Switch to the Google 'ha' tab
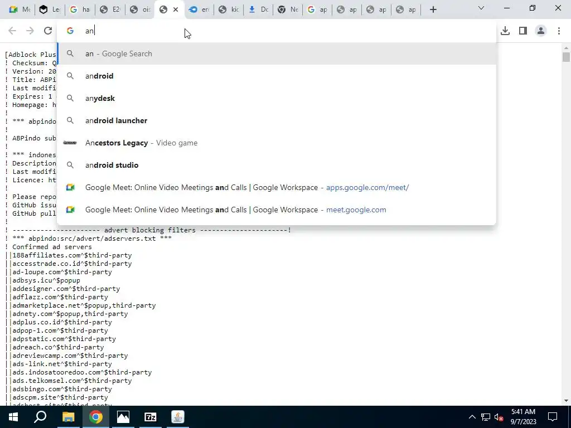The height and width of the screenshot is (428, 571). [x=80, y=9]
